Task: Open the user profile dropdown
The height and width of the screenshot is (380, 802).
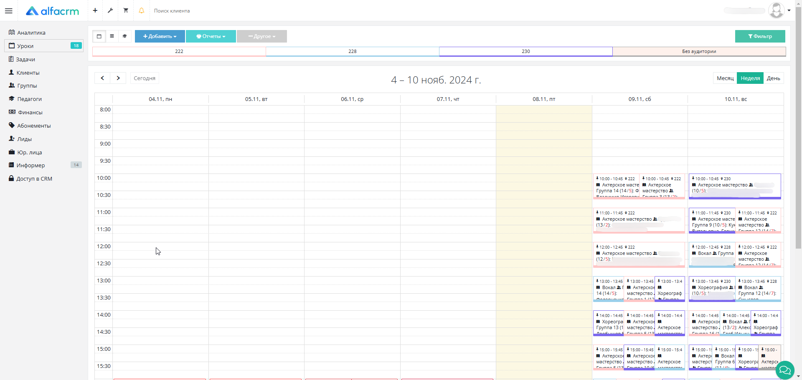Action: 779,10
